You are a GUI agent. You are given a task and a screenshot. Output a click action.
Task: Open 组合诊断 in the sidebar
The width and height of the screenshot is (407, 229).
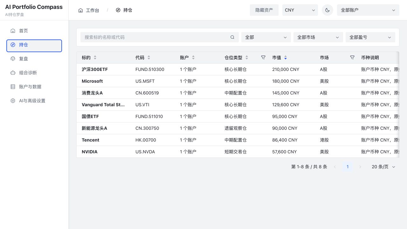coord(34,73)
